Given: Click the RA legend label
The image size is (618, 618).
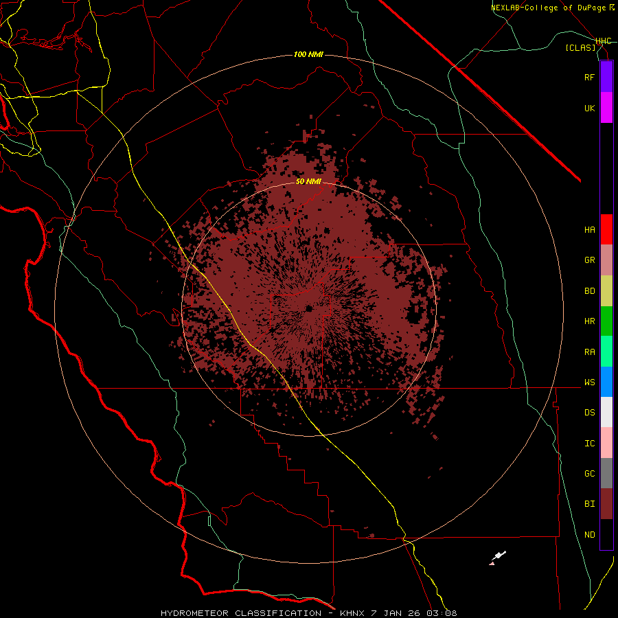Looking at the screenshot, I should coord(589,352).
